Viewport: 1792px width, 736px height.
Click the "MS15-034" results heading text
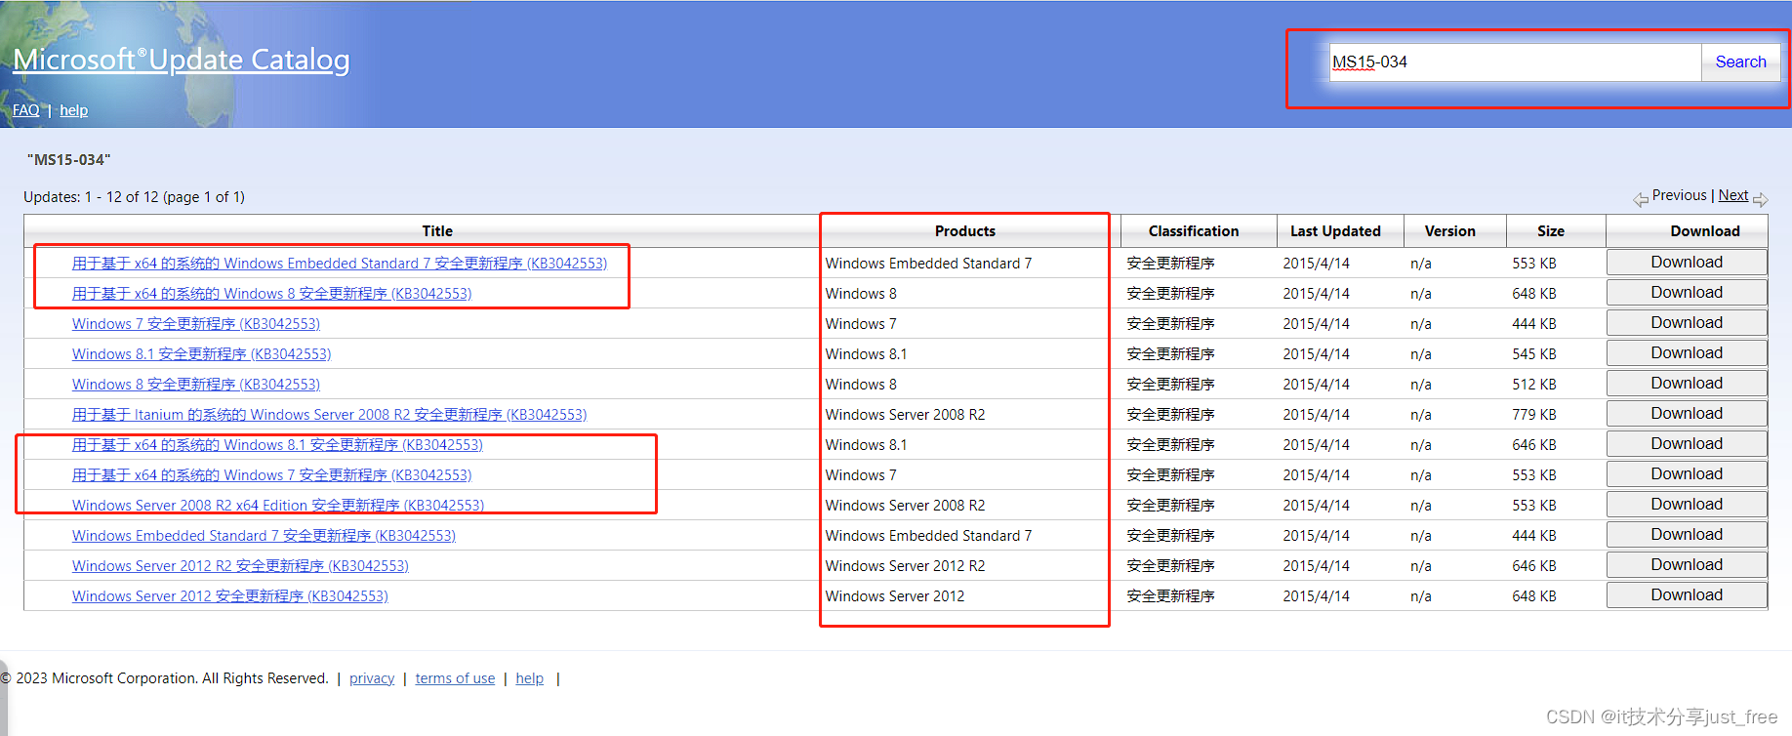click(x=69, y=160)
